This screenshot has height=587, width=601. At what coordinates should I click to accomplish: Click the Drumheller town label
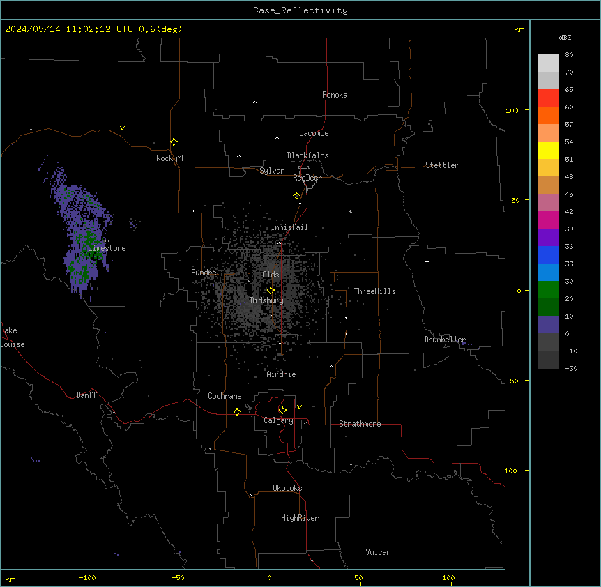pos(445,340)
